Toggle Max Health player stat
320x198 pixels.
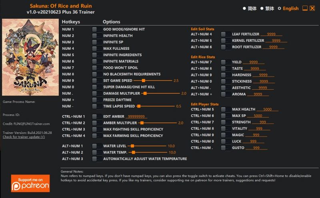226,110
